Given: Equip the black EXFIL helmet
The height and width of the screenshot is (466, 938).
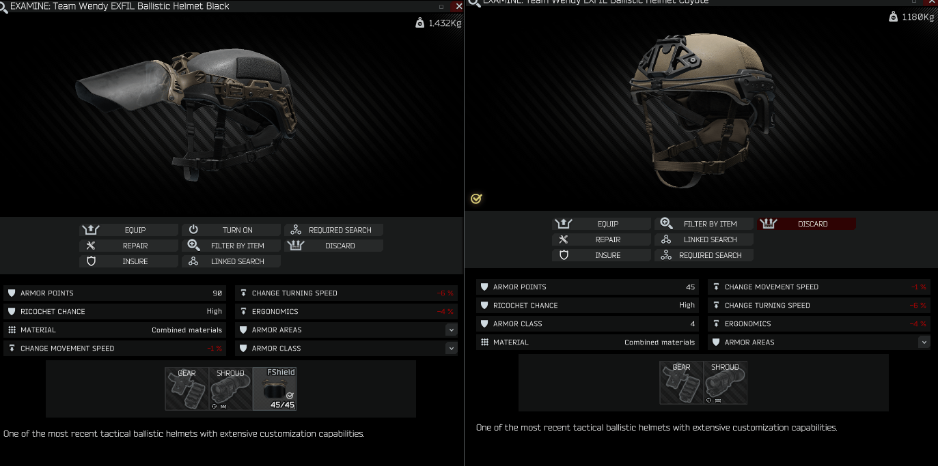Looking at the screenshot, I should point(128,230).
